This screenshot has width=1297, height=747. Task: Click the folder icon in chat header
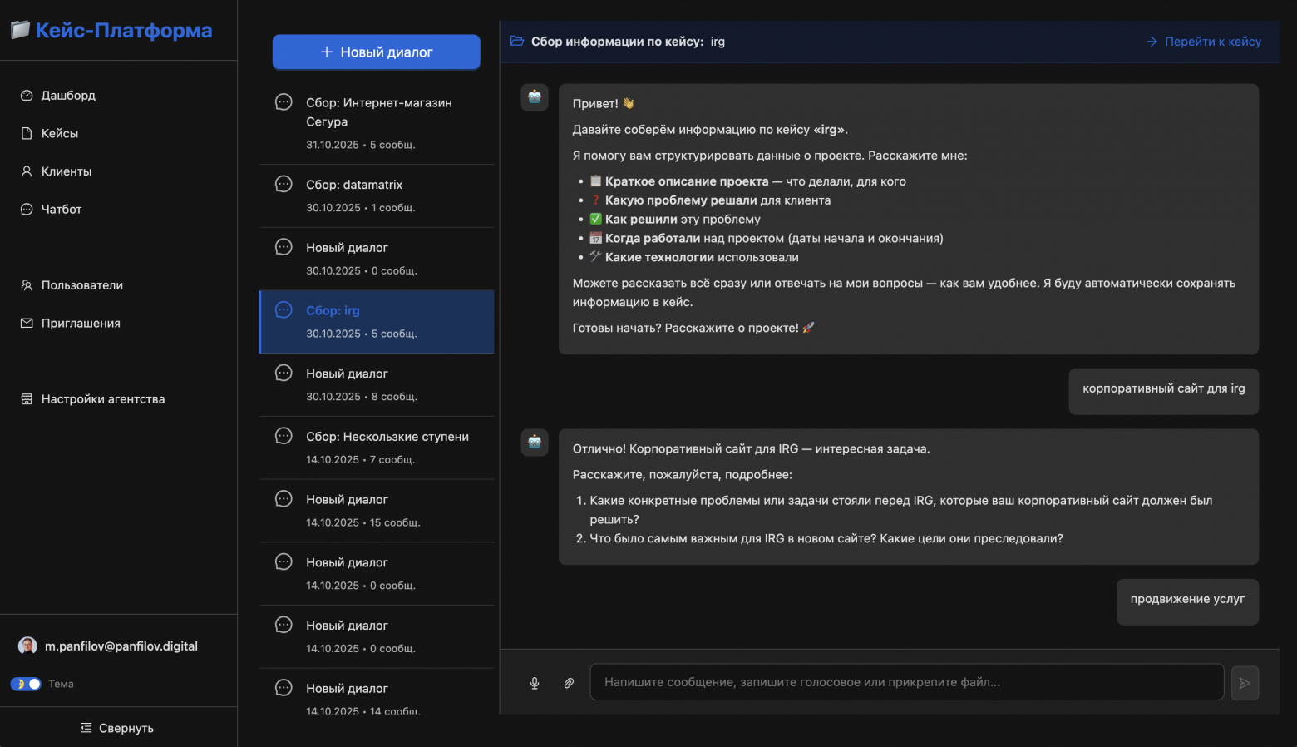(x=517, y=40)
